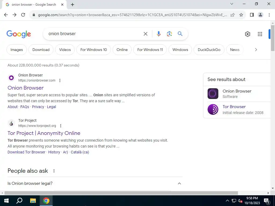Open the Chrome profile menu
The width and height of the screenshot is (275, 206).
tap(260, 15)
